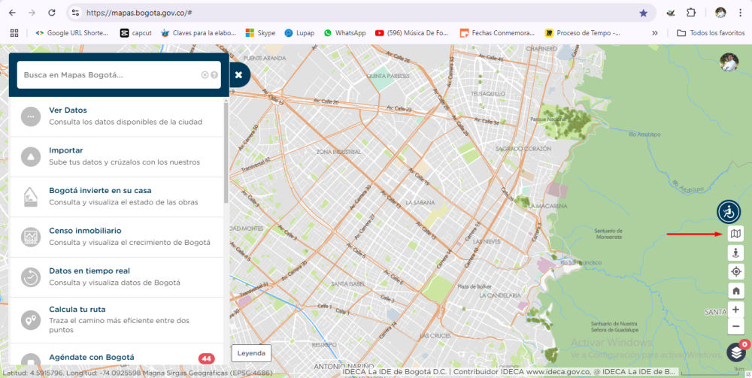The height and width of the screenshot is (378, 752).
Task: Zoom in on the map
Action: click(735, 310)
